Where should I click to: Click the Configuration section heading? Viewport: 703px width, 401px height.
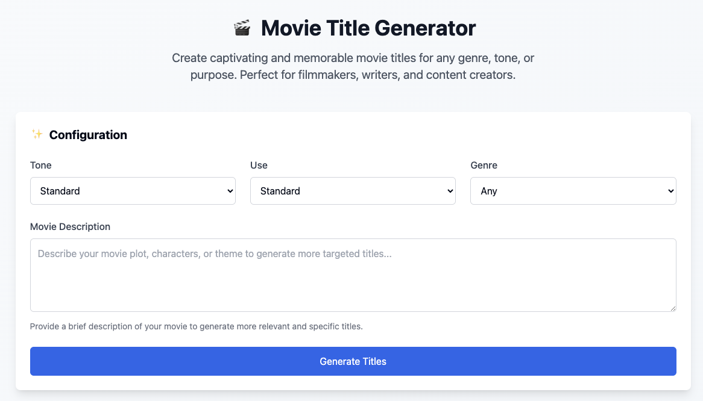click(88, 134)
